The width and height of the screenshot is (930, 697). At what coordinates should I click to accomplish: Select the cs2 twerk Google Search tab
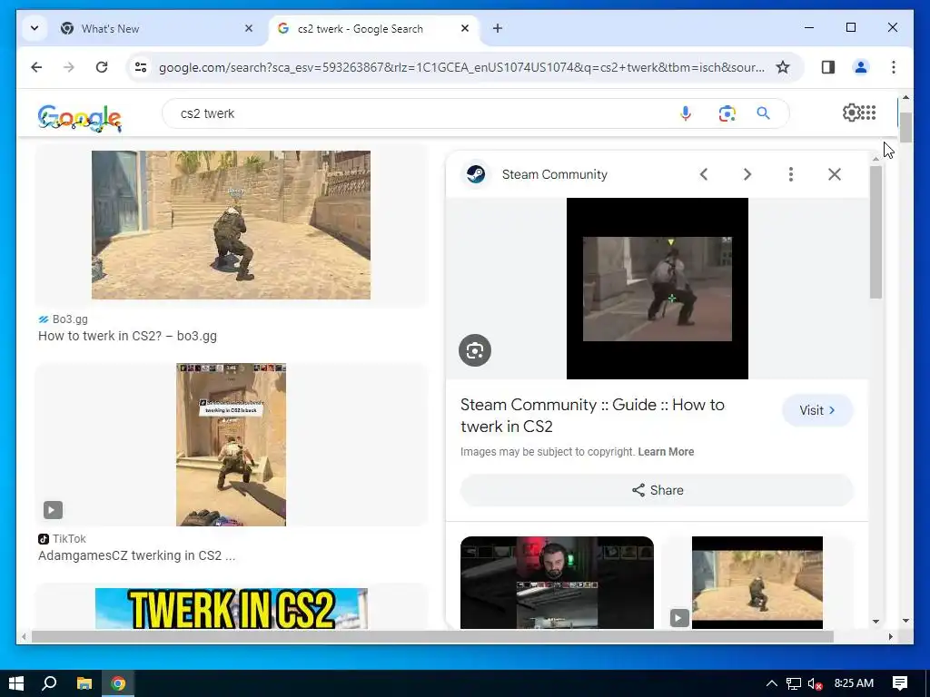pos(374,28)
